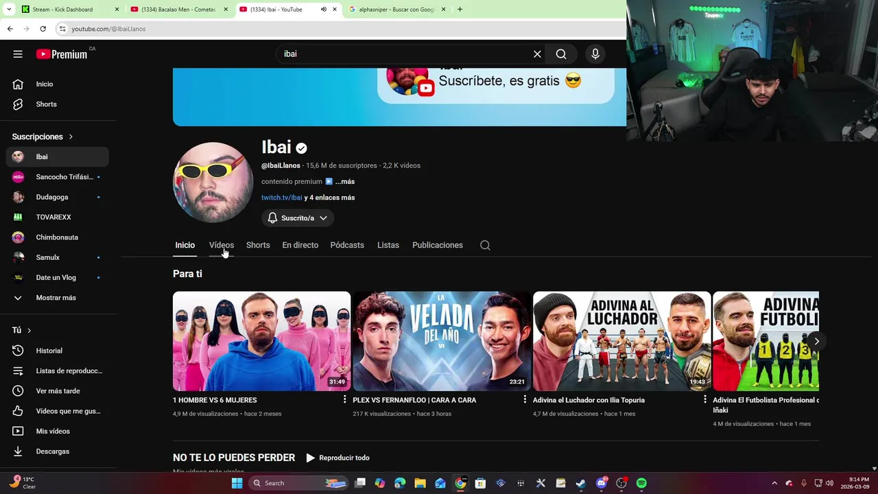Switch to the Shorts channel tab
This screenshot has height=494, width=878.
(x=258, y=245)
